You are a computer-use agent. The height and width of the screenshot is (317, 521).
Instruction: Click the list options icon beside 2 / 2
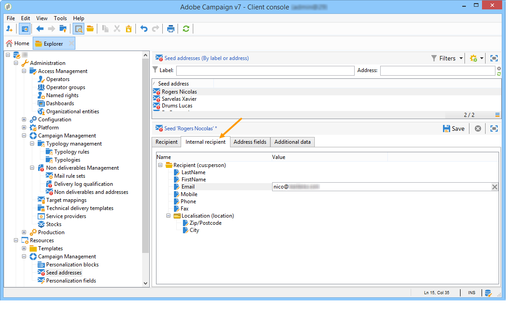pos(497,115)
